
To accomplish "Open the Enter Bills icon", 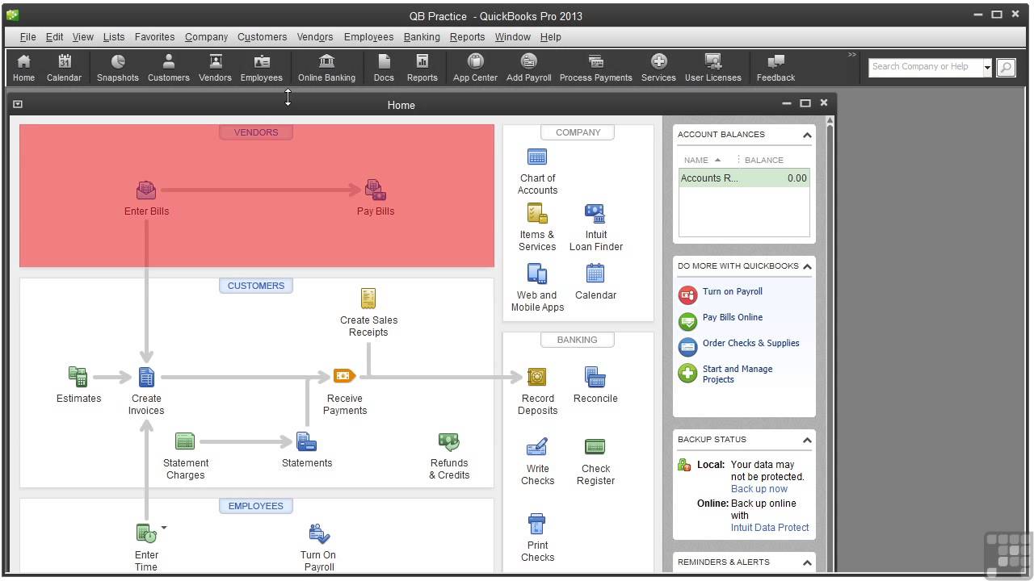I will tap(146, 190).
